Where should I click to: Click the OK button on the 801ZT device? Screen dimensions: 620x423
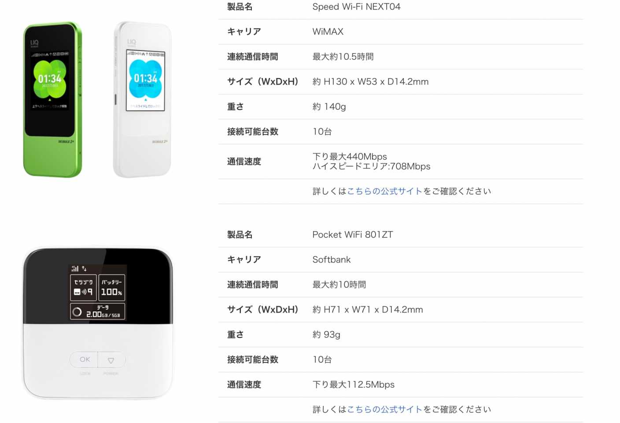click(x=85, y=360)
